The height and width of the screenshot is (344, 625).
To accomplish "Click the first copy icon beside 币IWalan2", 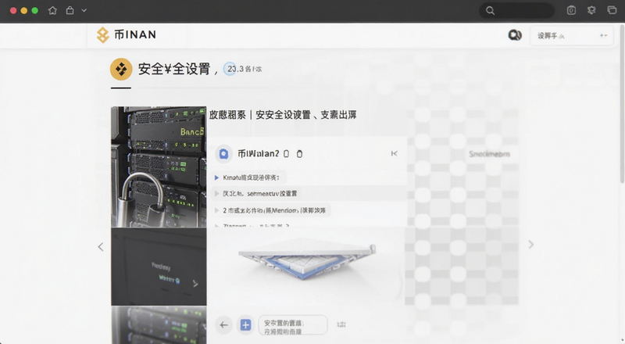I will point(286,154).
